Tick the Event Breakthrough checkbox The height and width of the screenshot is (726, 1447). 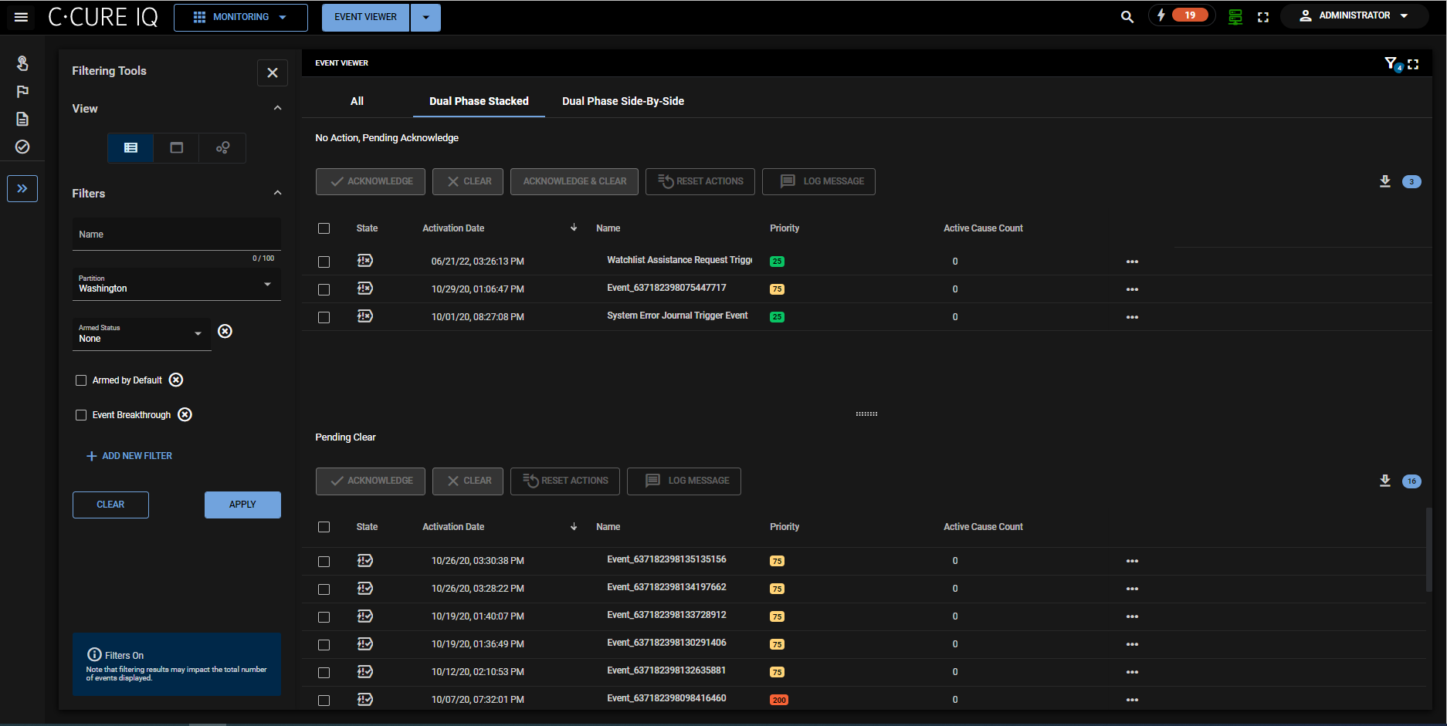point(81,415)
